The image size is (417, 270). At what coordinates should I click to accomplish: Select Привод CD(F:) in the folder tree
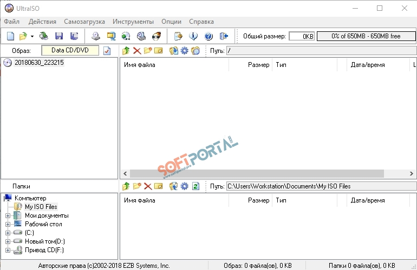click(x=44, y=250)
